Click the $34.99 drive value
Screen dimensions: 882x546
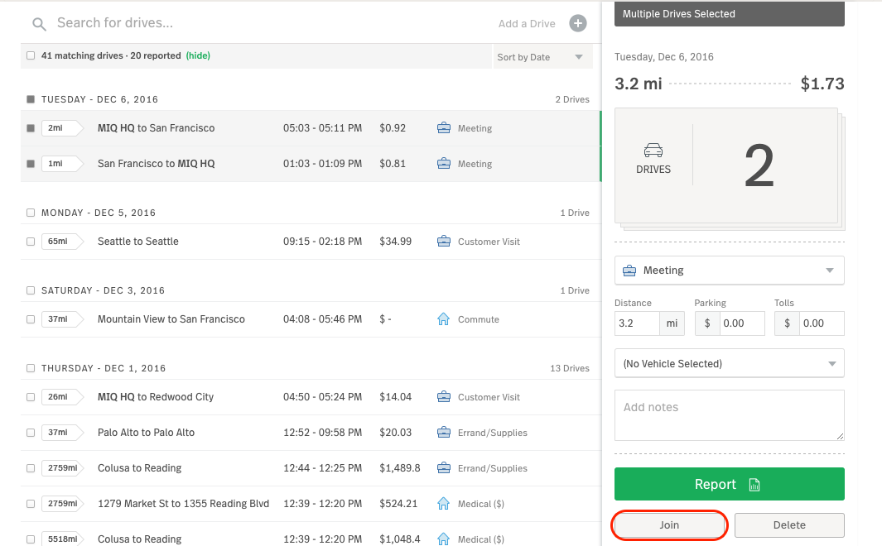point(395,241)
